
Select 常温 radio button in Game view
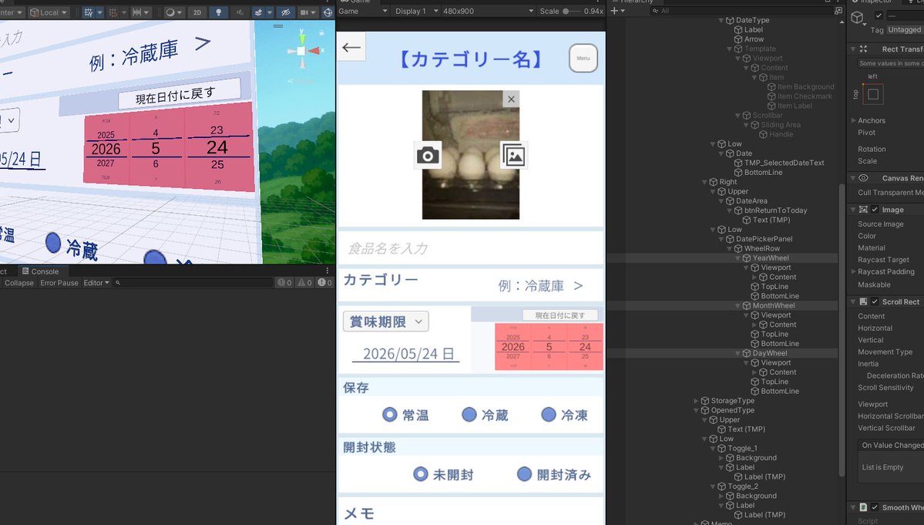389,415
